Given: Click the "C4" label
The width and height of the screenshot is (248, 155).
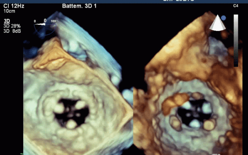Looking at the screenshot, I should tap(236, 6).
